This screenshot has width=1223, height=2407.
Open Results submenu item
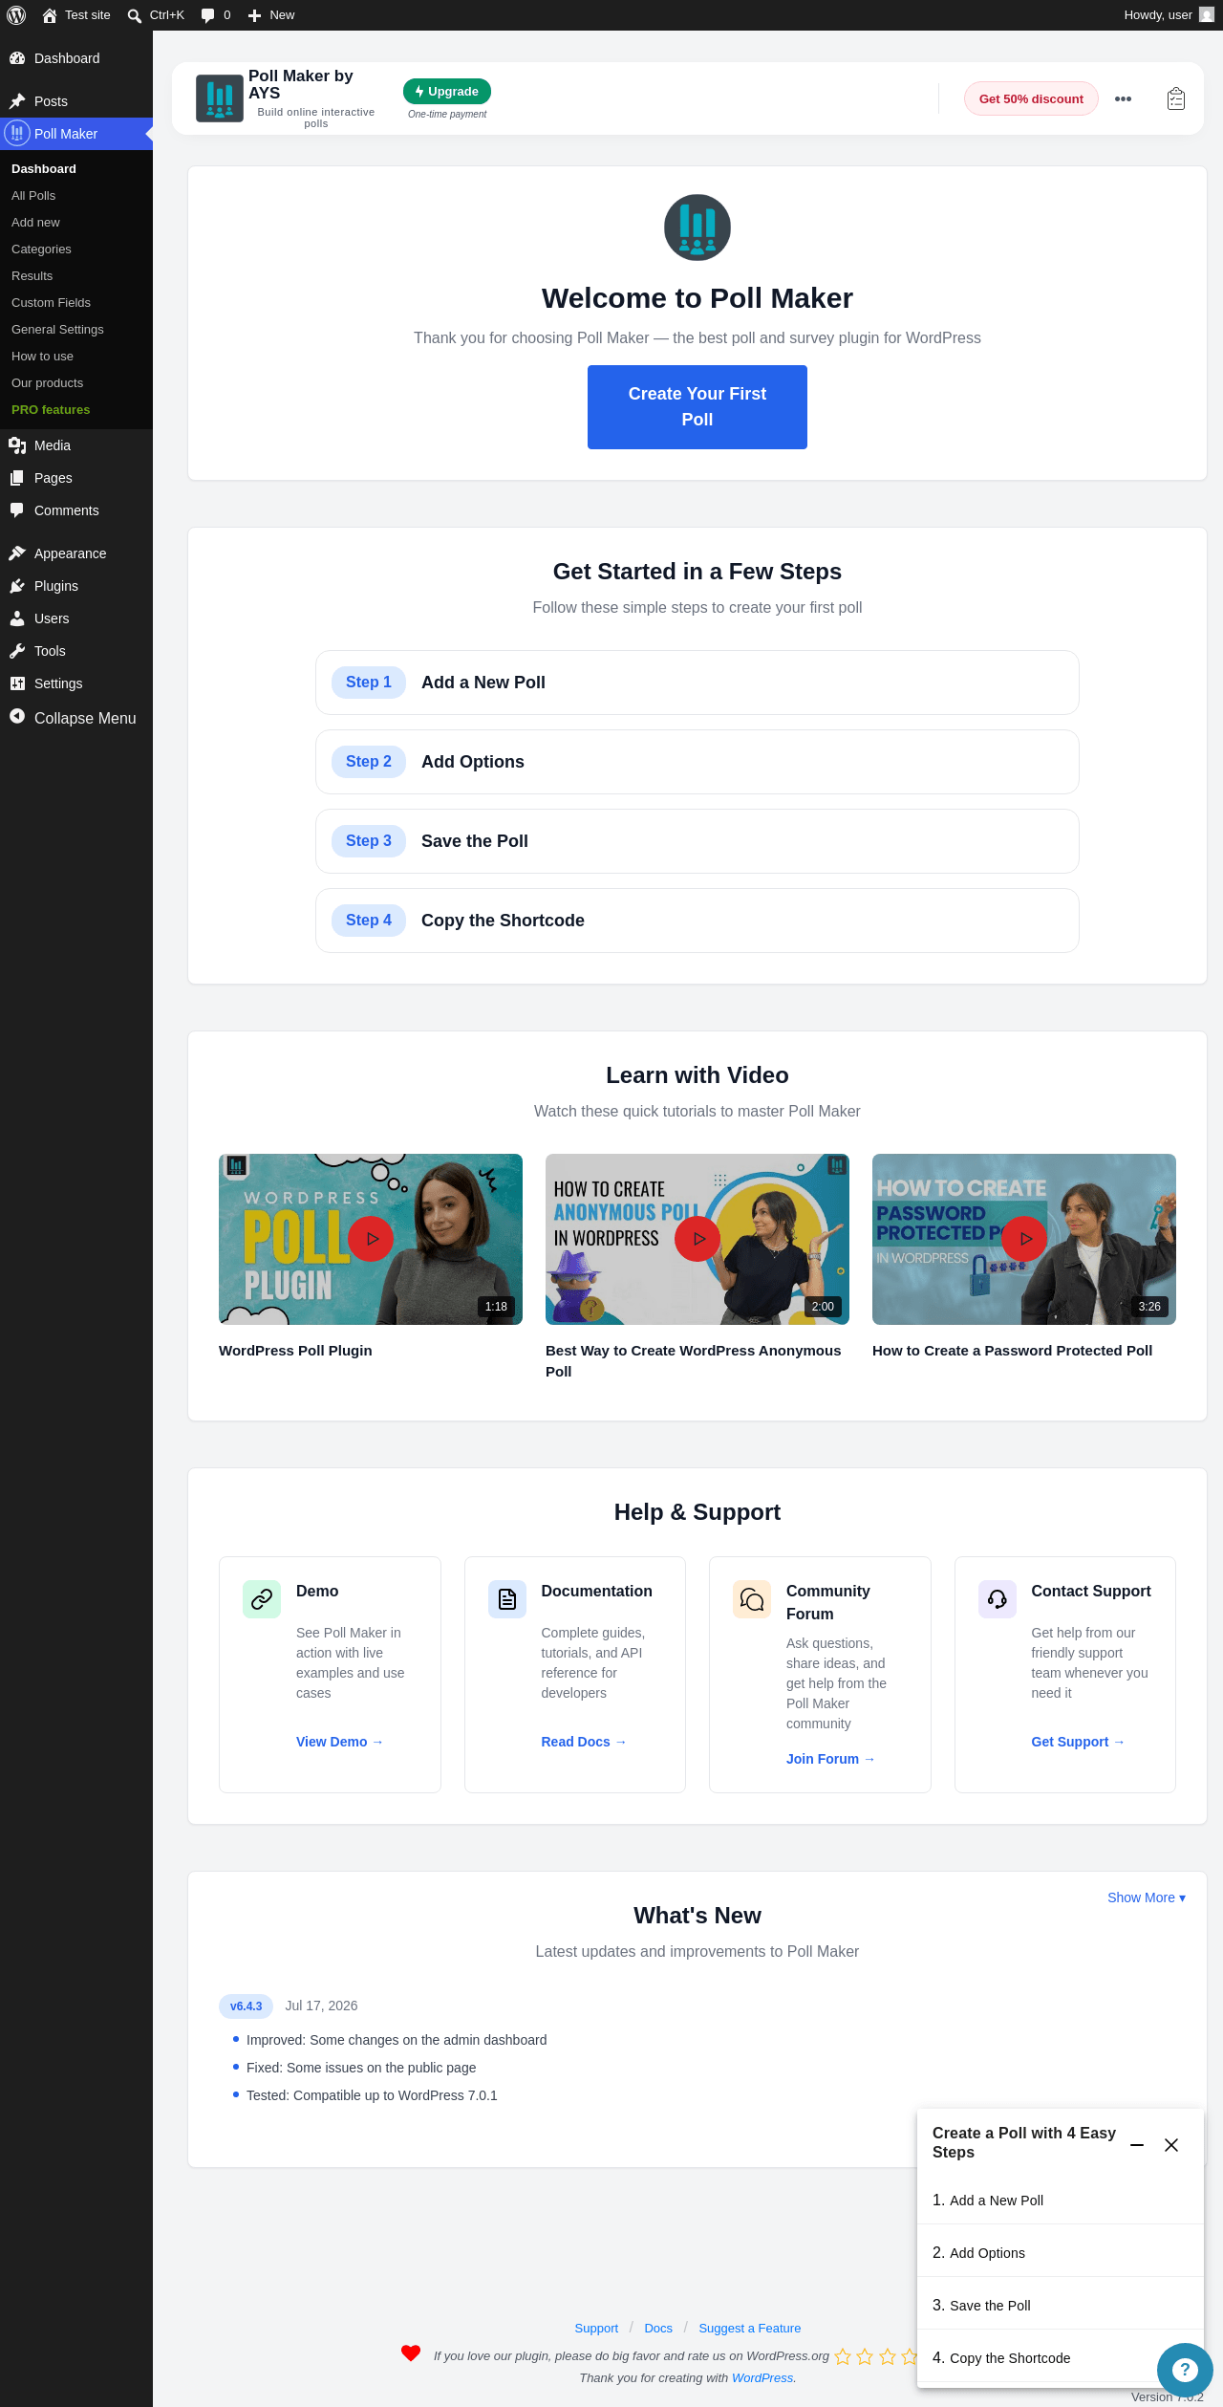76,276
